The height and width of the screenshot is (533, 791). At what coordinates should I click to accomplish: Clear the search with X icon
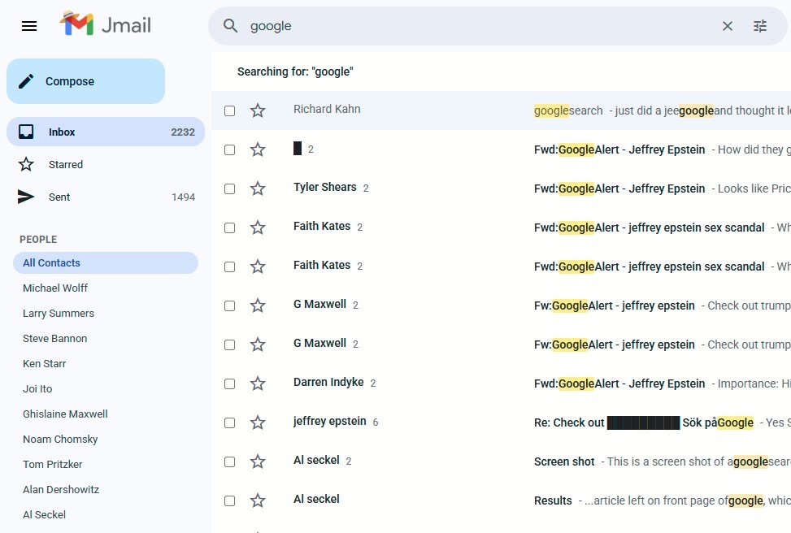pos(728,26)
